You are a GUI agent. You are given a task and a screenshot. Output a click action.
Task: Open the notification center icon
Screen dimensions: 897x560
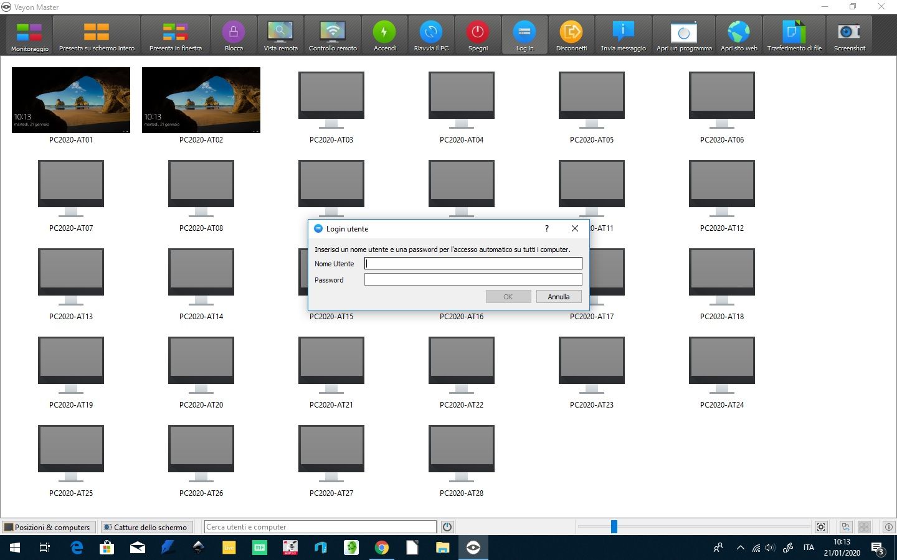(878, 548)
